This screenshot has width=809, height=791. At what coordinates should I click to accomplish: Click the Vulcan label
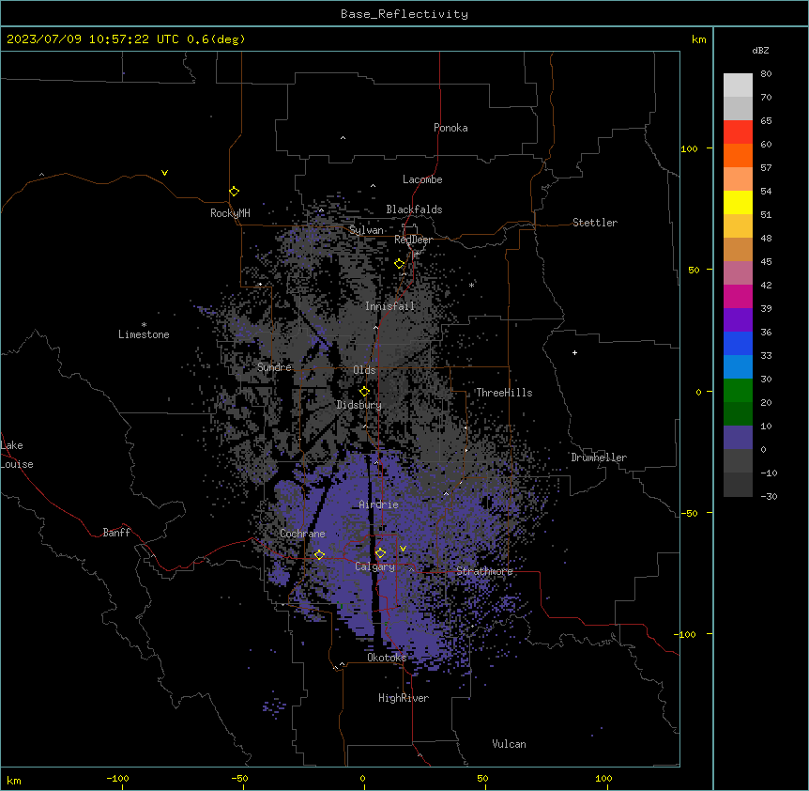point(509,744)
